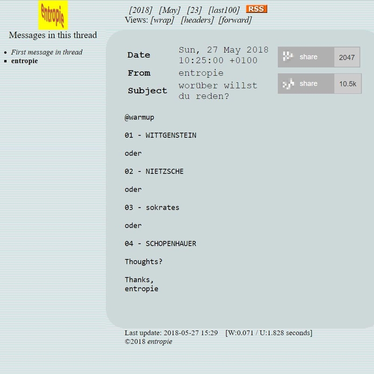Open the orange RSS feed badge
This screenshot has width=374, height=374.
pyautogui.click(x=256, y=9)
